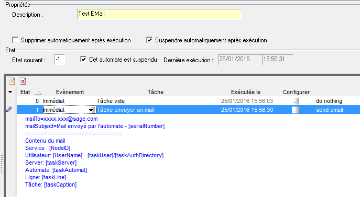The image size is (360, 197).
Task: Click the dotted splitter handle at left edge
Action: 2,164
